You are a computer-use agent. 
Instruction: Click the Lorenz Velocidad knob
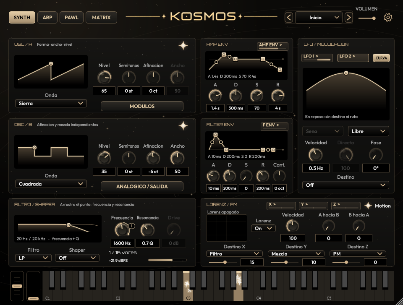coord(293,226)
